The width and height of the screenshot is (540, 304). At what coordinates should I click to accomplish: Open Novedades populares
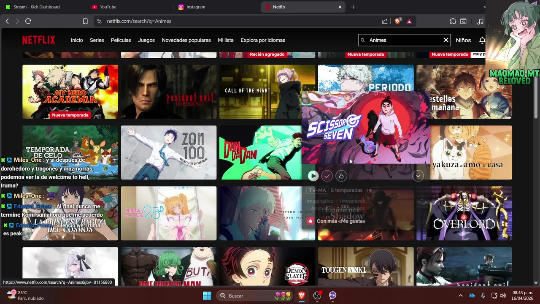[186, 40]
